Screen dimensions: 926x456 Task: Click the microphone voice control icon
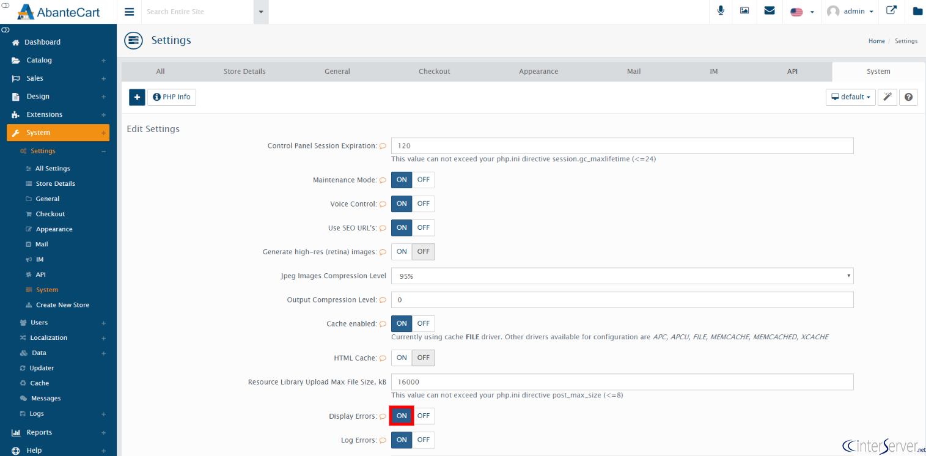pyautogui.click(x=721, y=11)
